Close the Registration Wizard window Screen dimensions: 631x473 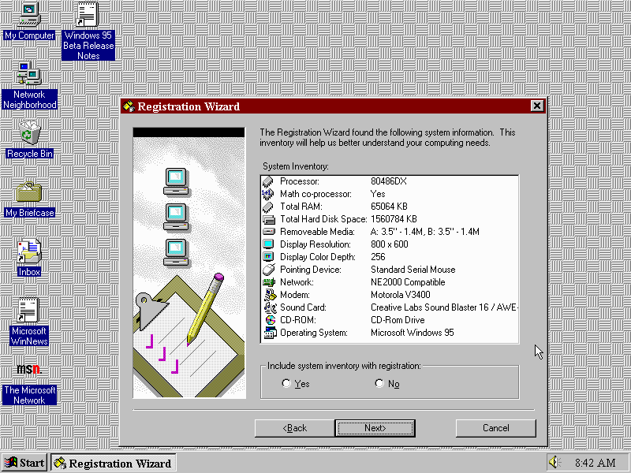point(536,106)
